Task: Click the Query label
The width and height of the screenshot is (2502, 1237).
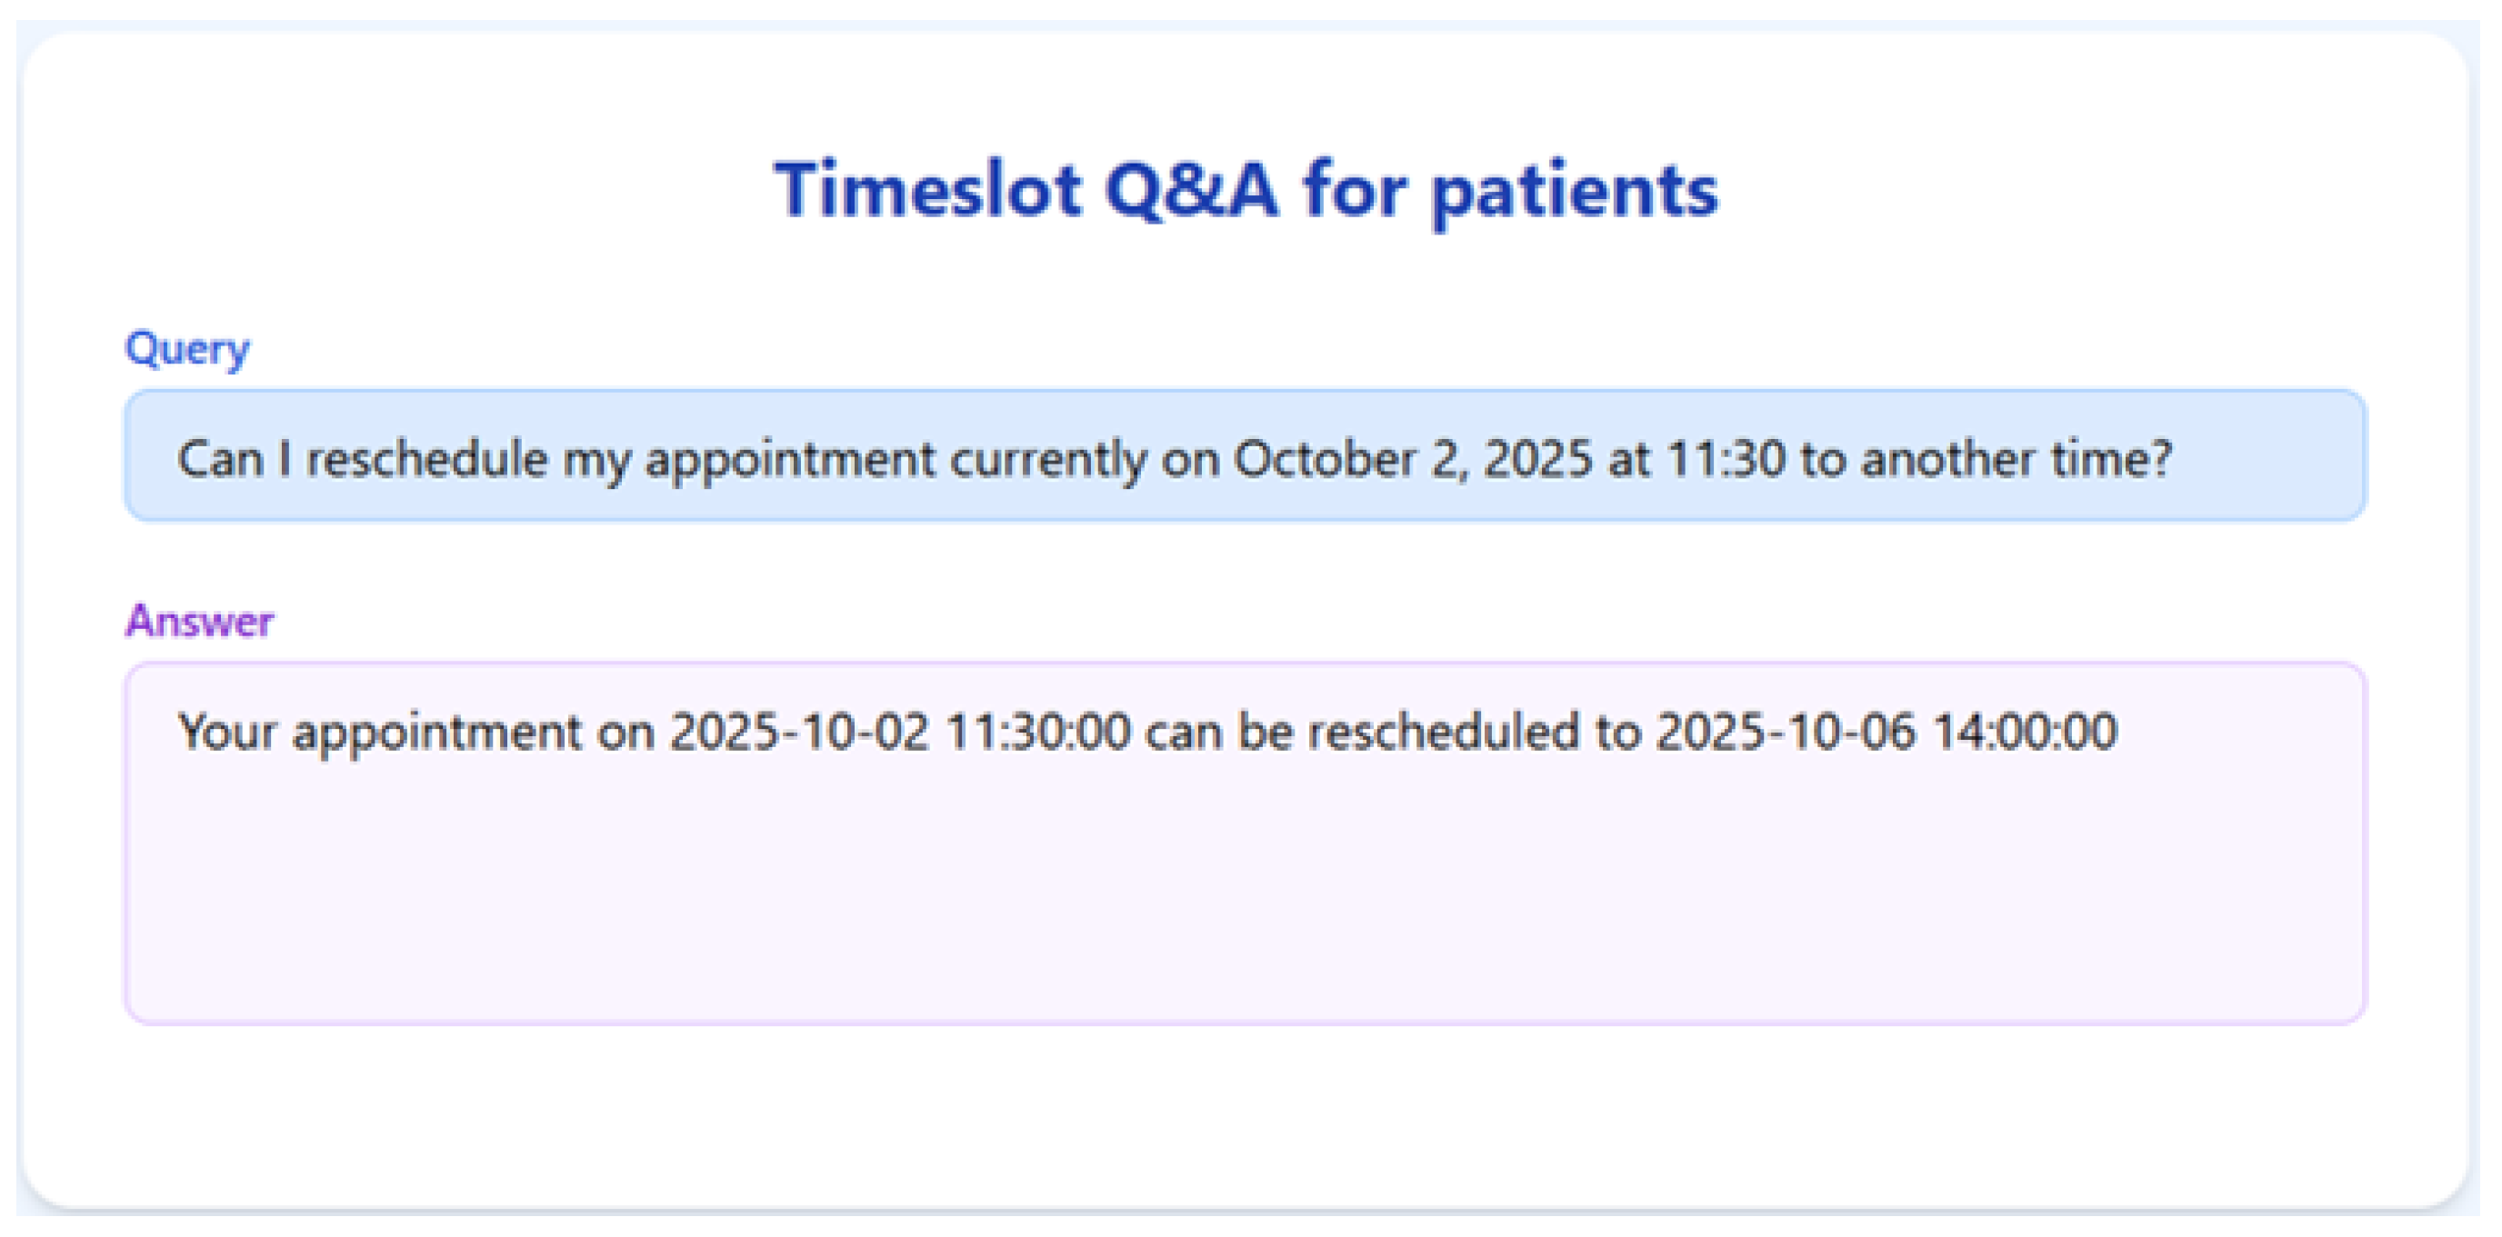Action: point(187,349)
